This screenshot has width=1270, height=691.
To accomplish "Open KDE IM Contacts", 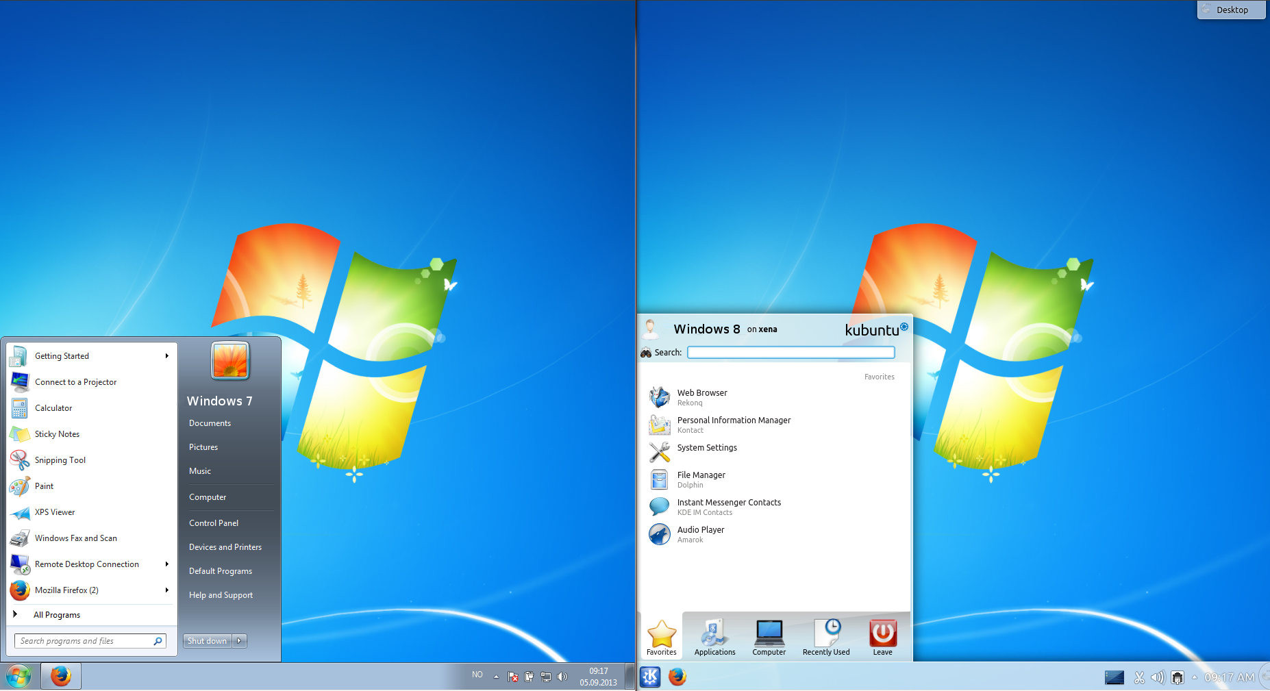I will coord(728,506).
